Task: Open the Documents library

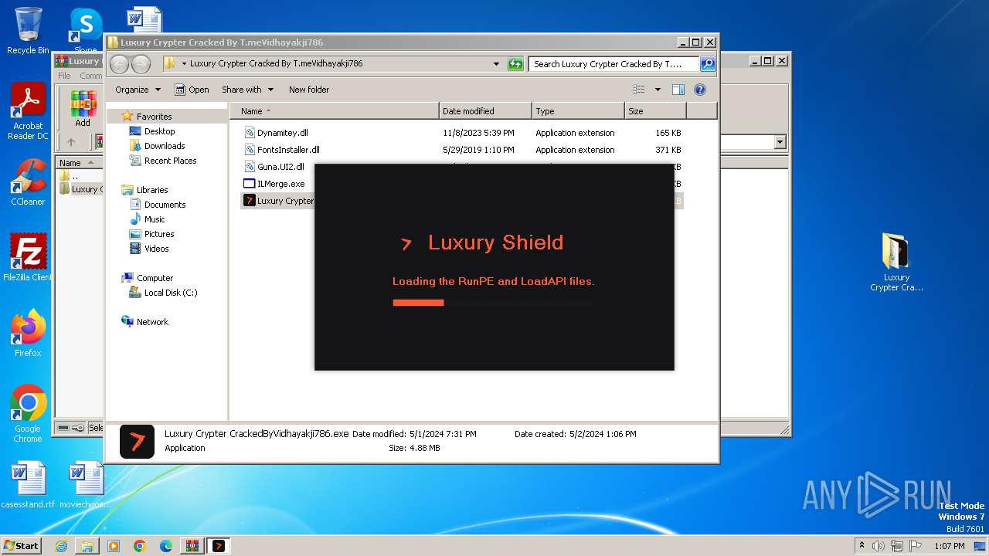Action: (x=165, y=205)
